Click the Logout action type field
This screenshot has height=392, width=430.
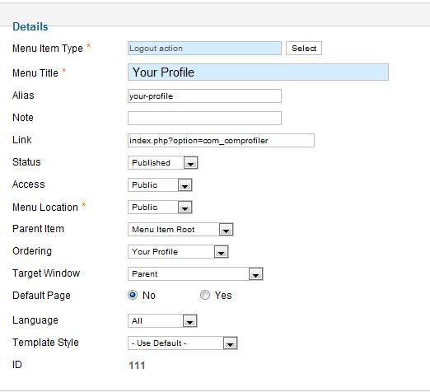[204, 49]
